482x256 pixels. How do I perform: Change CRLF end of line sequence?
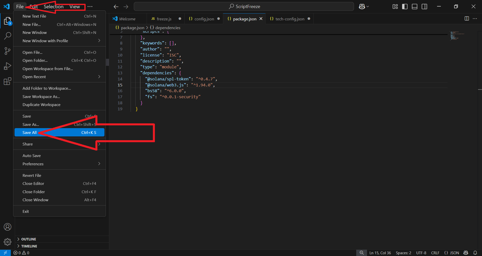click(435, 253)
